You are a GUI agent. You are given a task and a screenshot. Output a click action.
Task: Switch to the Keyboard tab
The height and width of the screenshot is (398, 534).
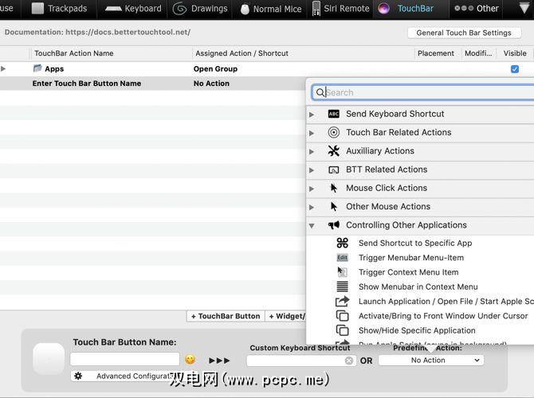point(132,9)
